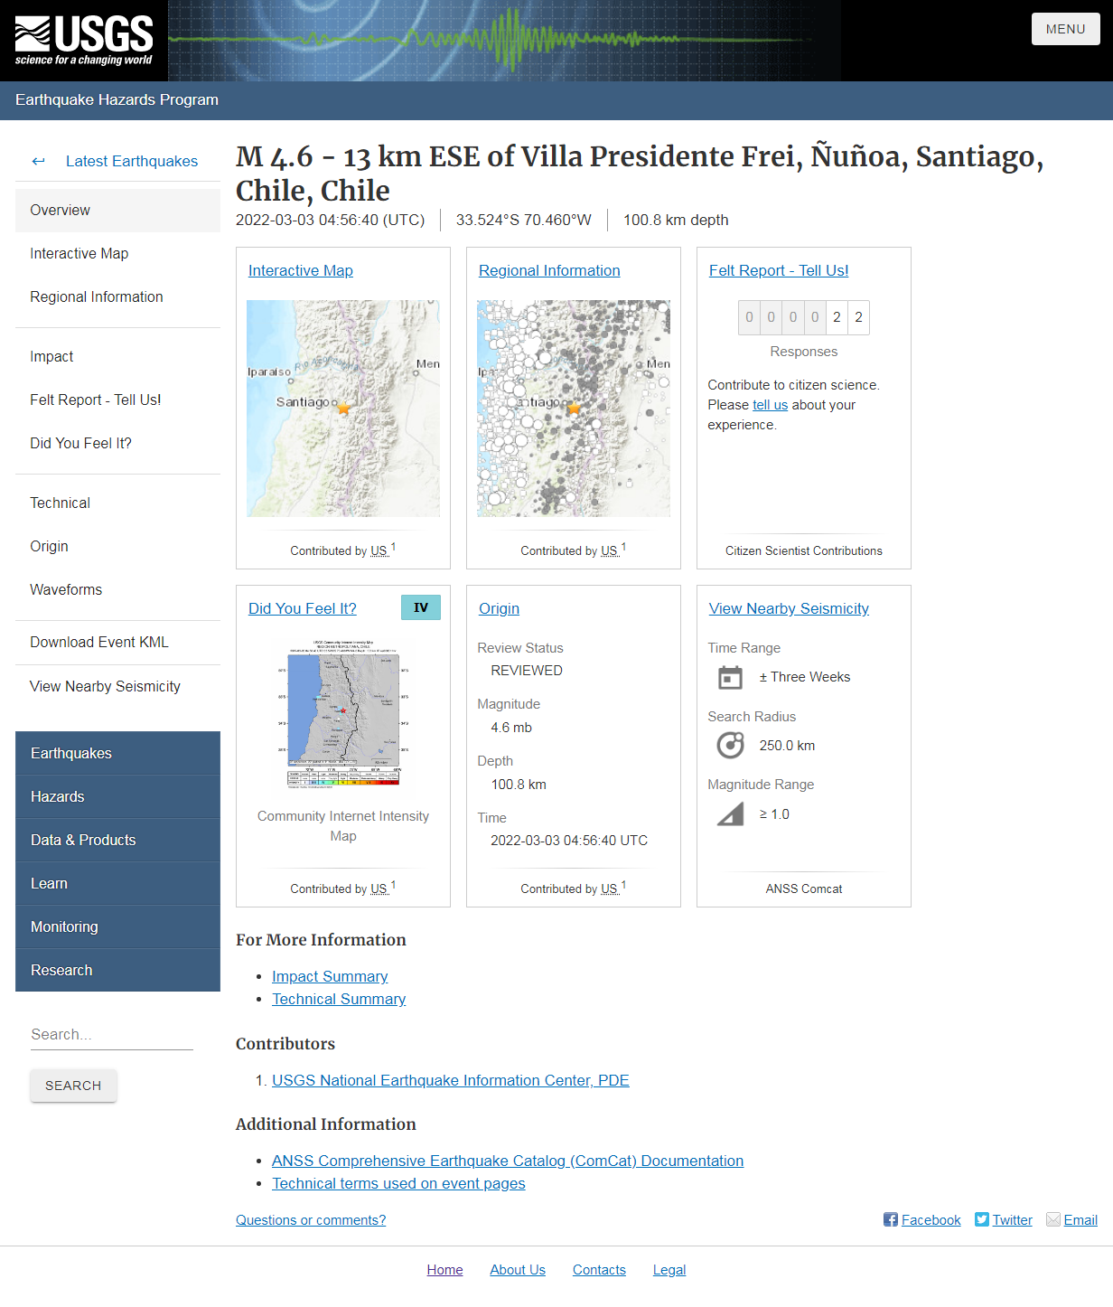Select Did You Feel It? in sidebar
1113x1307 pixels.
(x=117, y=443)
